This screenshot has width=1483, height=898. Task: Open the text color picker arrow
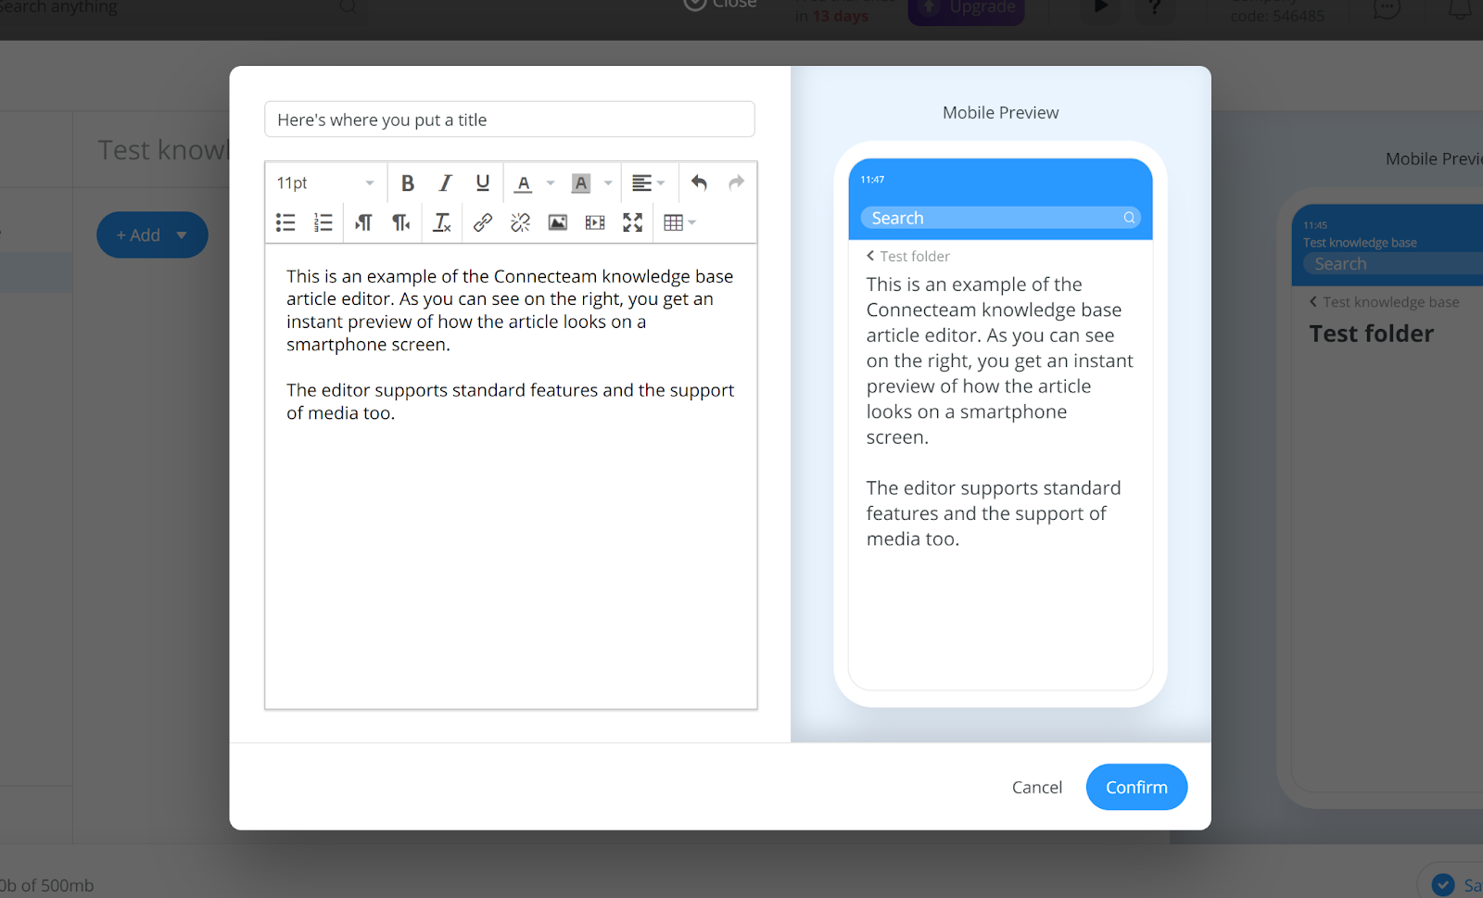click(x=551, y=183)
